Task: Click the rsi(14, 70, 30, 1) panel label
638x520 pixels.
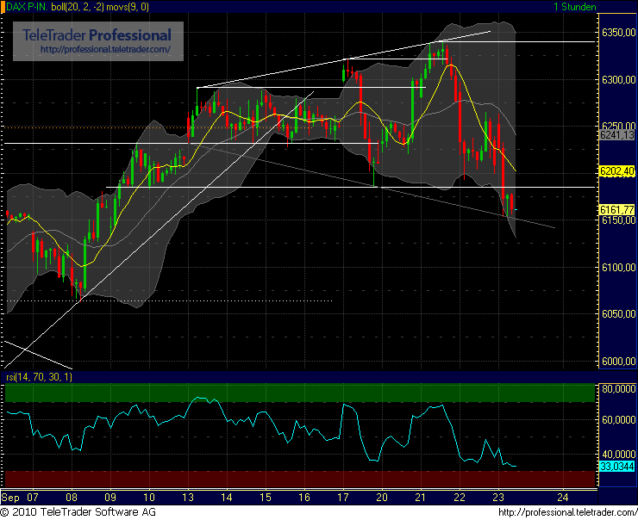Action: [39, 377]
